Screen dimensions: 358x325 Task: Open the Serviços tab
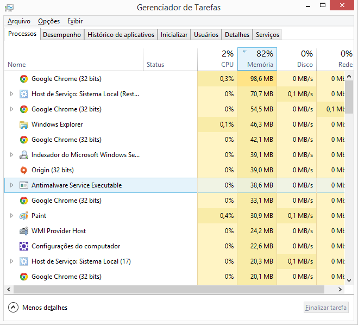[267, 35]
